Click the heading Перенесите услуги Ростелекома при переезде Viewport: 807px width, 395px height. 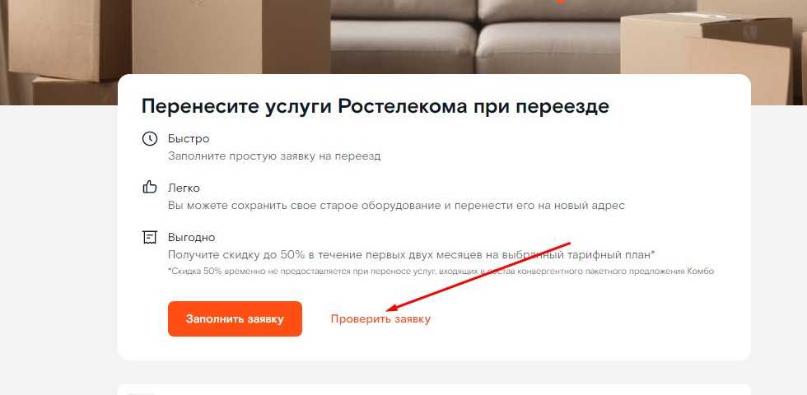point(376,106)
